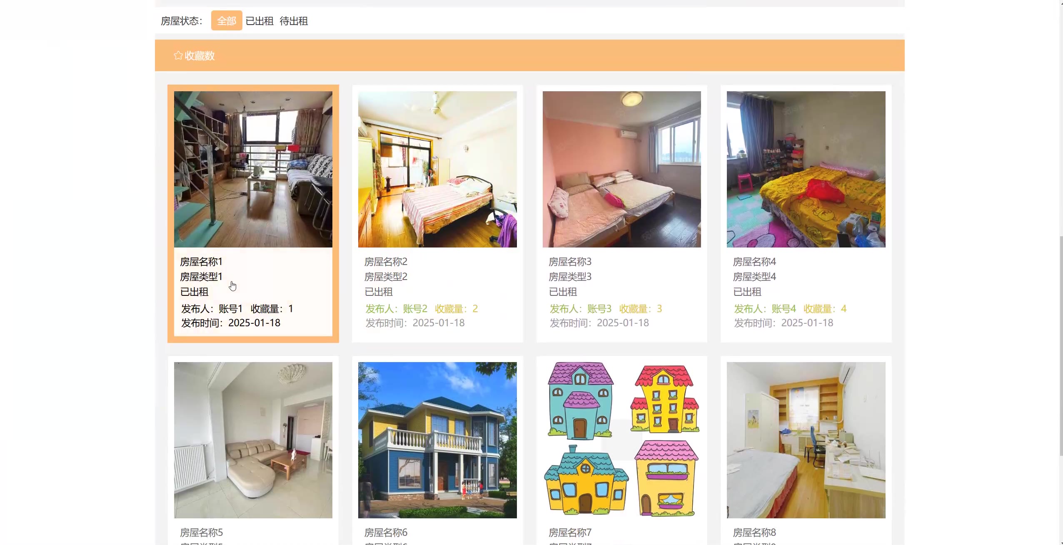Click the page vertical scrollbar thumb

coord(1060,346)
